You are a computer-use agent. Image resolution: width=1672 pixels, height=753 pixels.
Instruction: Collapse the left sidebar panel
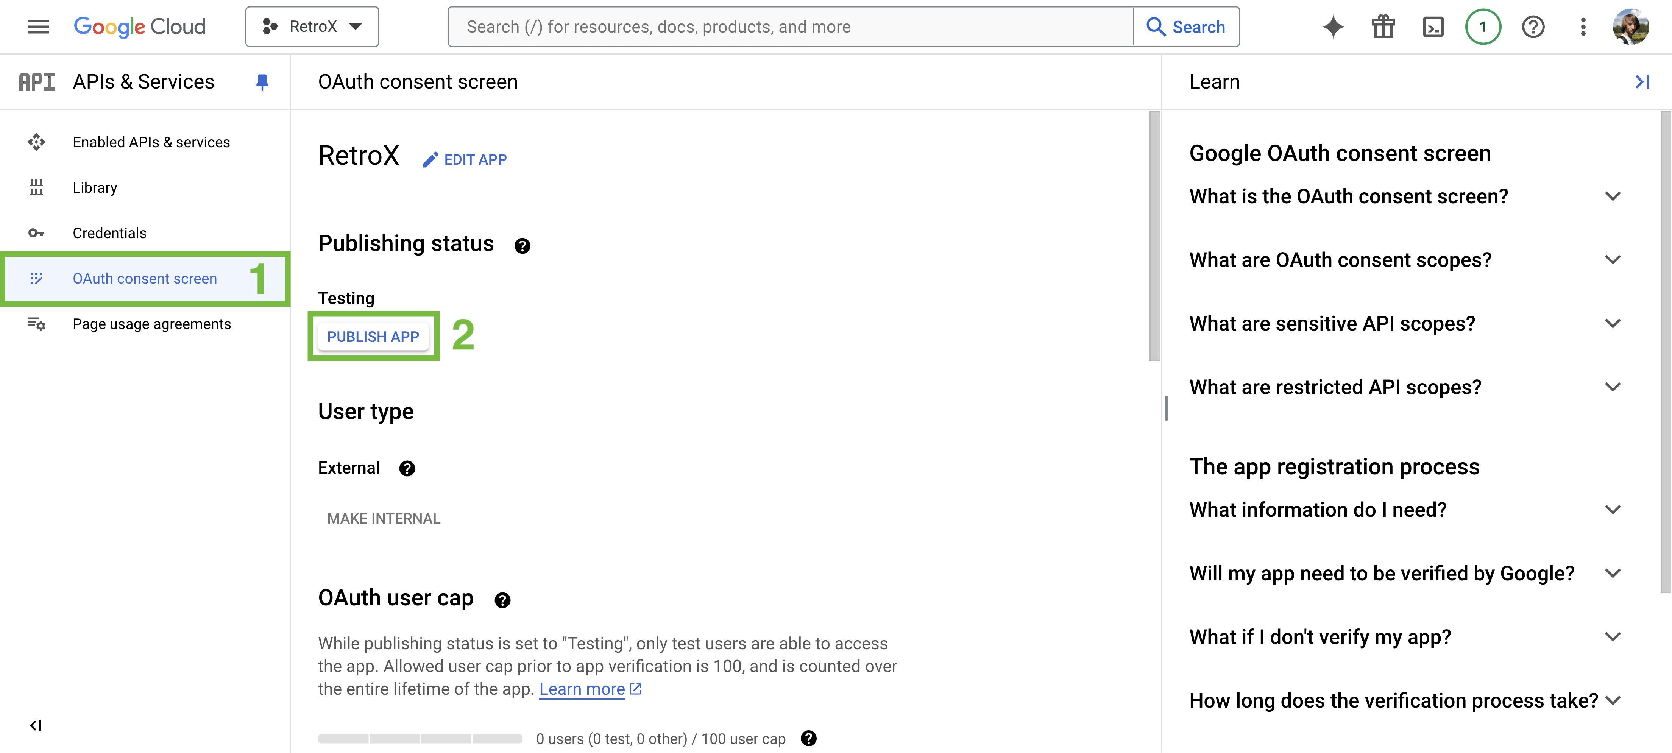(x=36, y=725)
